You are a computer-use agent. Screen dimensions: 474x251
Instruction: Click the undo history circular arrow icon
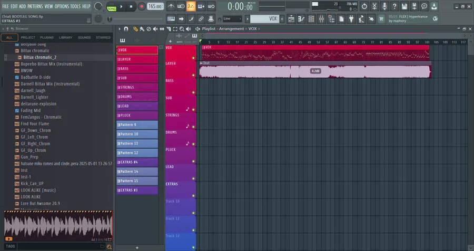point(364,6)
